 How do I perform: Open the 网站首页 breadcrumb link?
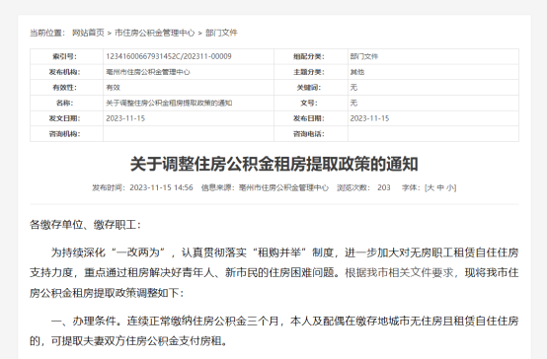[x=88, y=33]
